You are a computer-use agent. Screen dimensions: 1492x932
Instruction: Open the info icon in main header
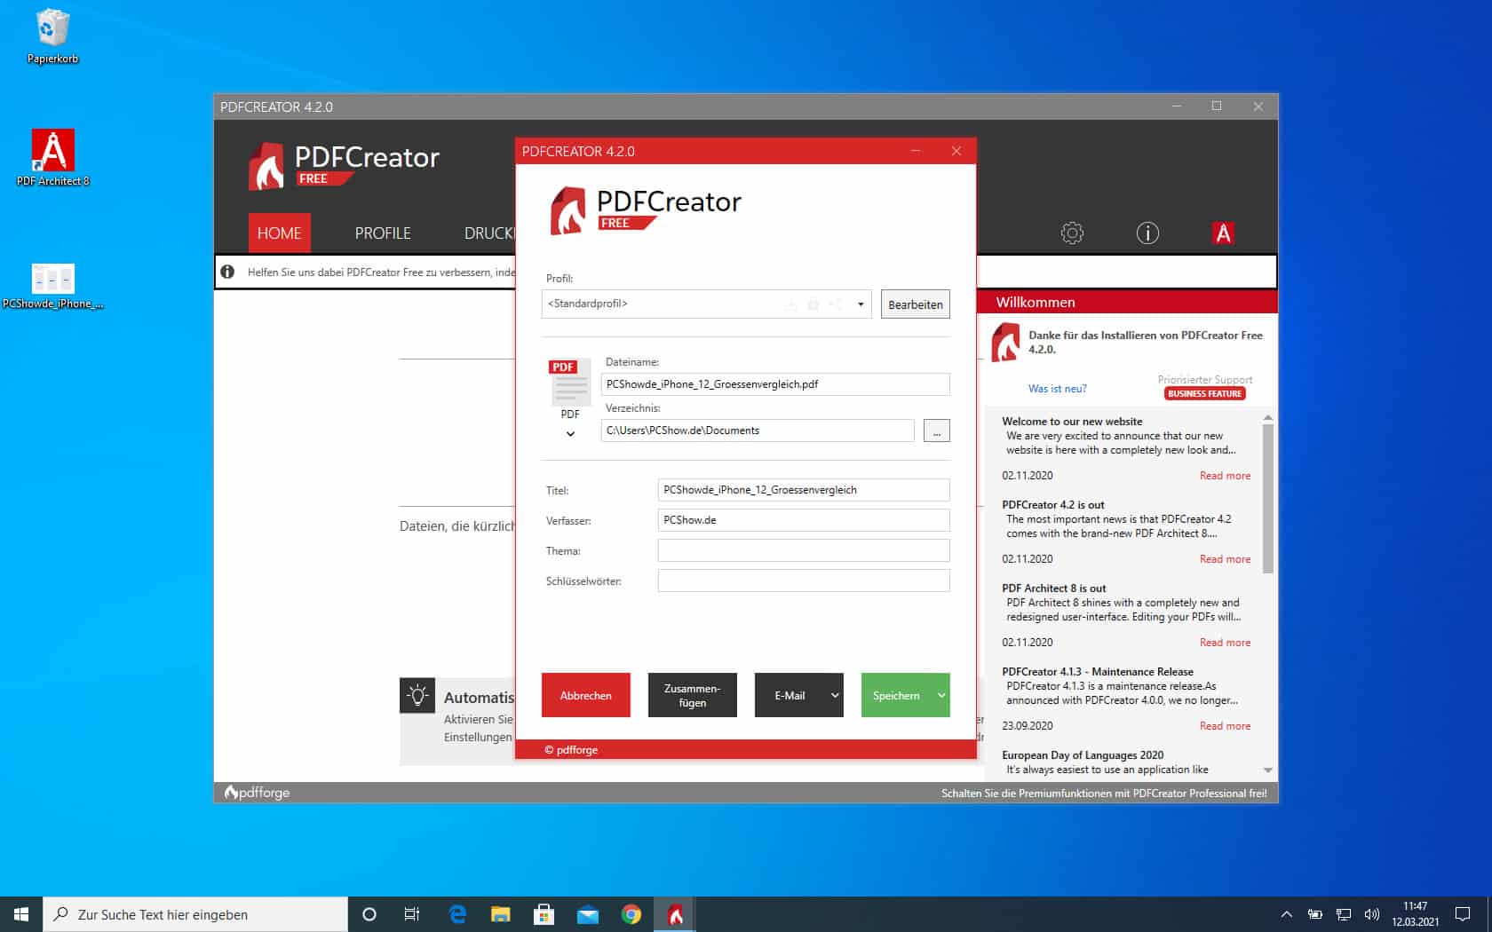pos(1147,233)
